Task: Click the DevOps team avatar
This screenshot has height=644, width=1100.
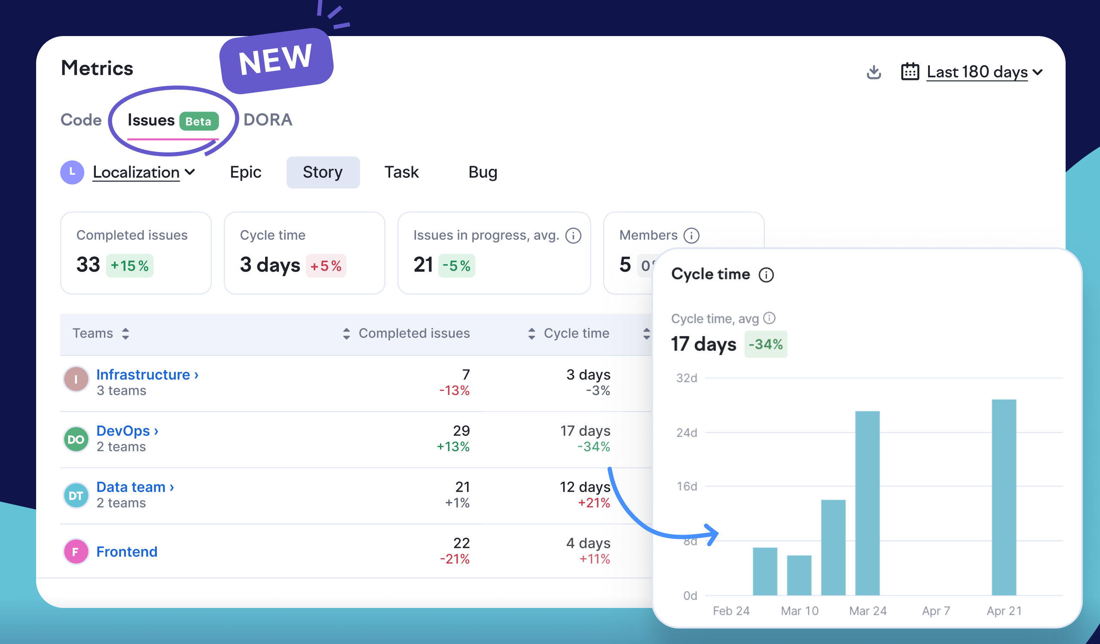Action: coord(76,439)
